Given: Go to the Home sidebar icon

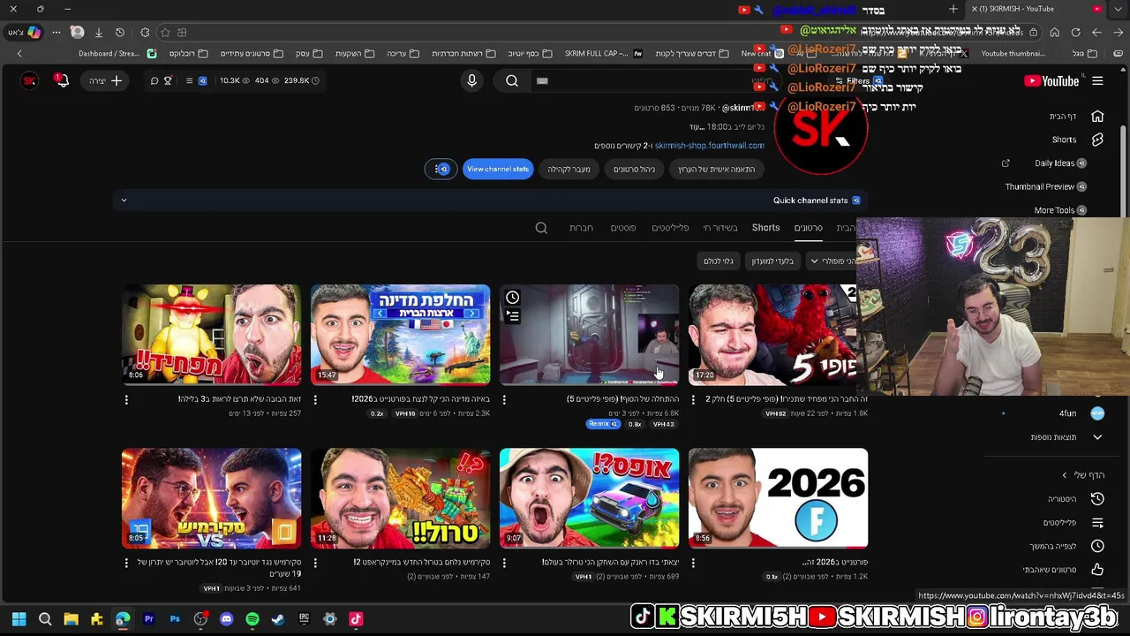Looking at the screenshot, I should coord(1097,116).
